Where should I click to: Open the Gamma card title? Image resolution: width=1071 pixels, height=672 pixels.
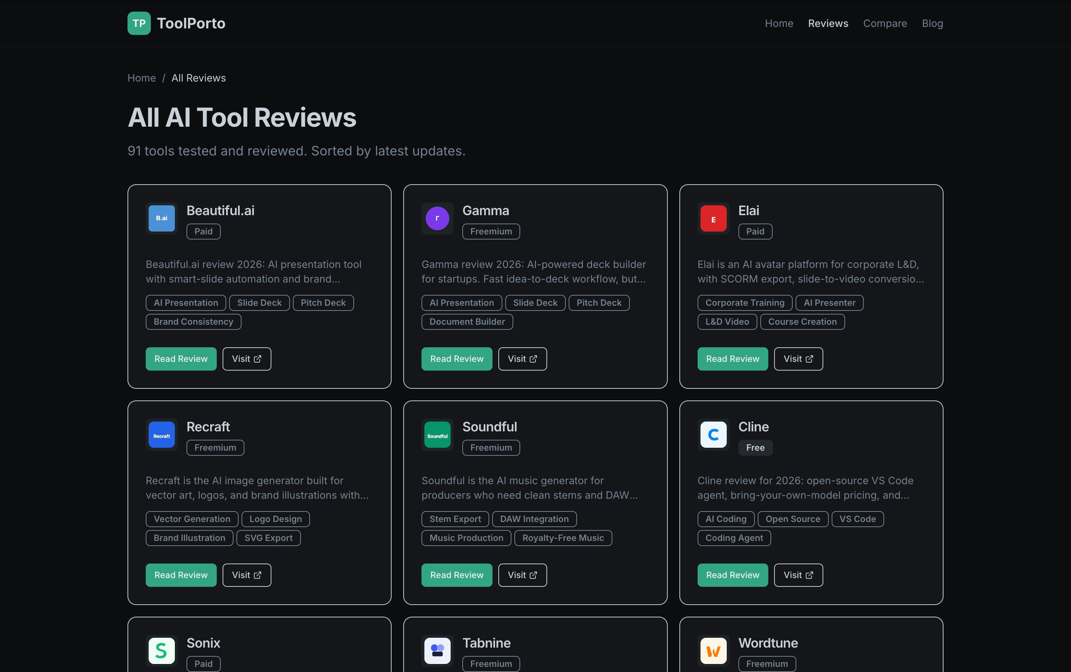point(486,211)
